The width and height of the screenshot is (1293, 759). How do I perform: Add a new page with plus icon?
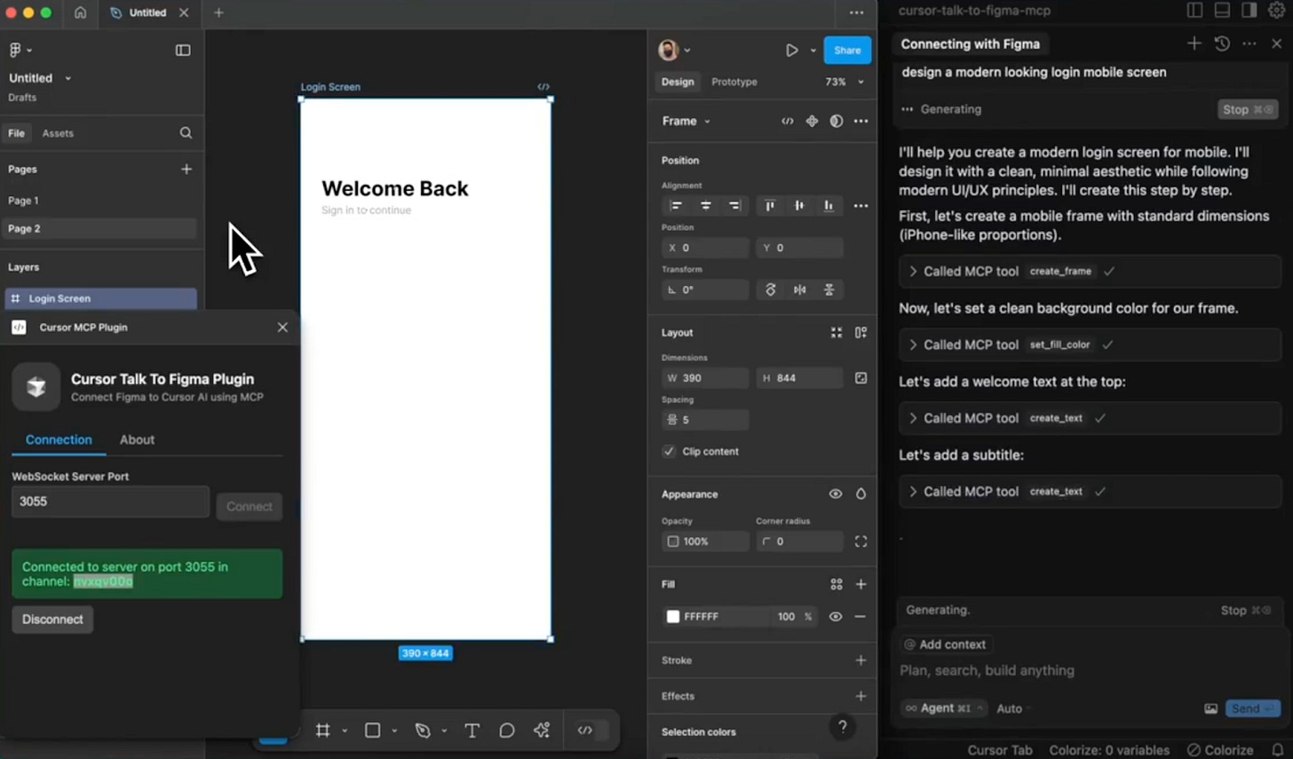[x=186, y=169]
